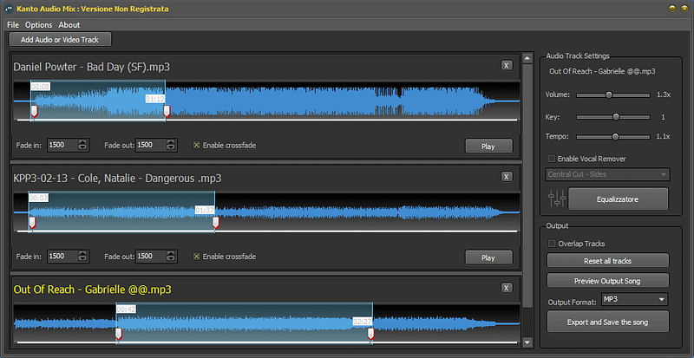Expand the Central Cut - Sides dropdown
Image resolution: width=694 pixels, height=358 pixels.
pos(608,174)
